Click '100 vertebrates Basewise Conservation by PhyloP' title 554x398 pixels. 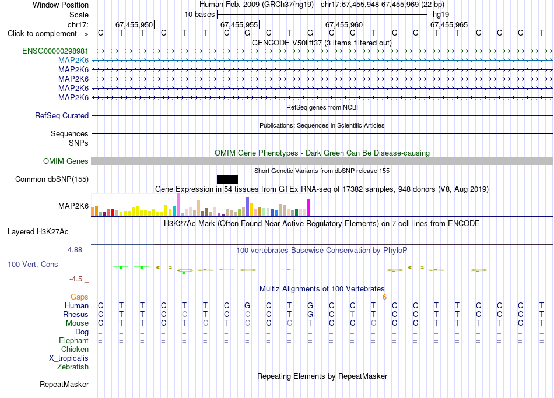tap(322, 251)
